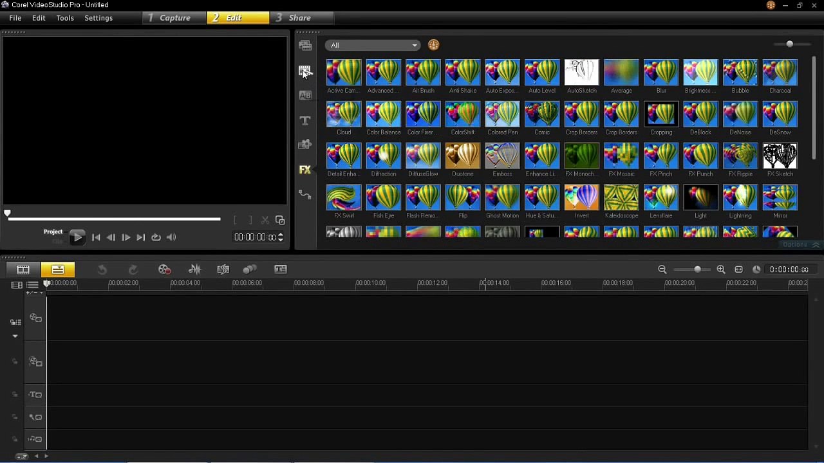Click the Undo arrow in timeline toolbar
The image size is (824, 463).
click(x=102, y=269)
